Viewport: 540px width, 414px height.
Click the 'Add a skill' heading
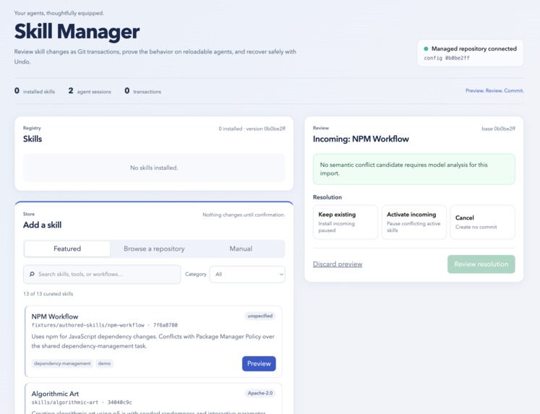coord(43,225)
